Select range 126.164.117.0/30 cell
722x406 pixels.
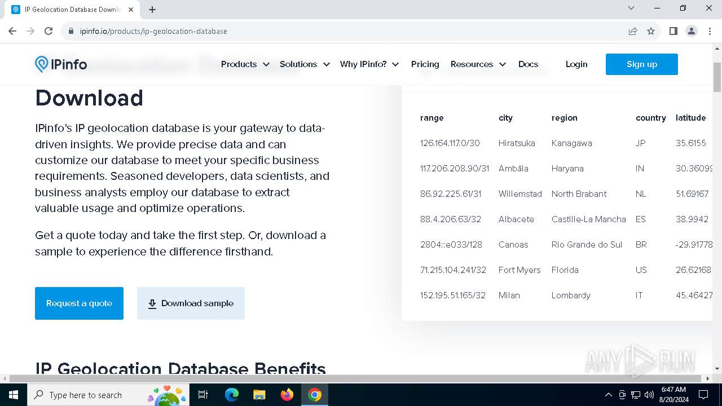point(450,143)
